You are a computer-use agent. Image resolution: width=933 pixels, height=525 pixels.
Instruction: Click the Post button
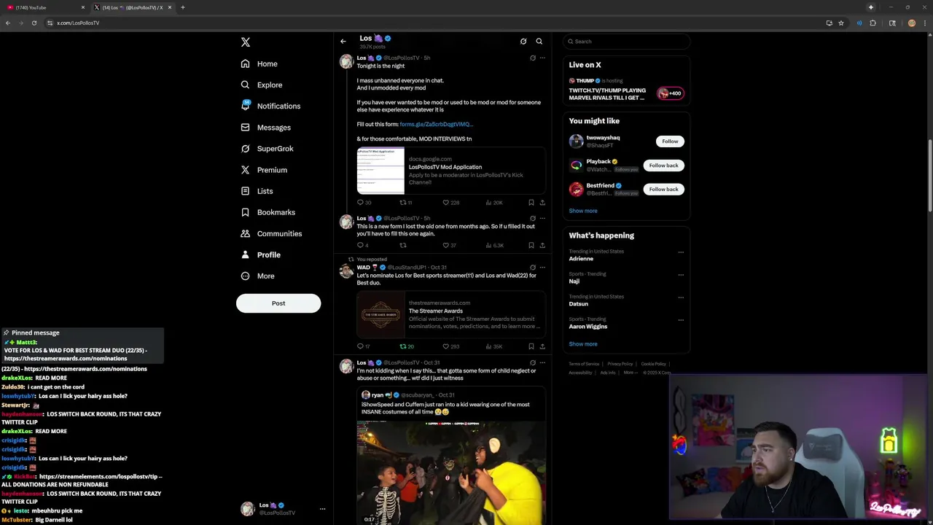coord(278,303)
